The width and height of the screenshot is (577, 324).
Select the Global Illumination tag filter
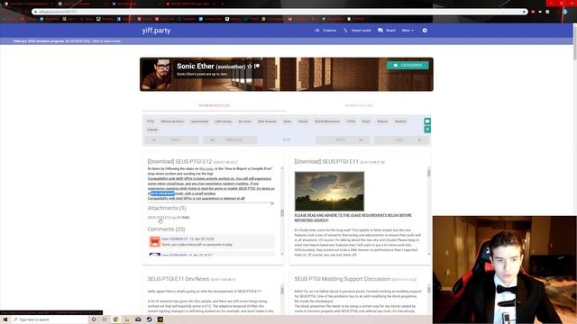[327, 121]
